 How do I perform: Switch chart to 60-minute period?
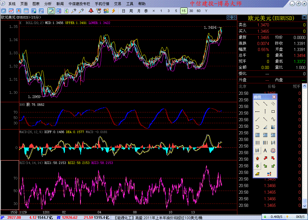[x=199, y=11]
